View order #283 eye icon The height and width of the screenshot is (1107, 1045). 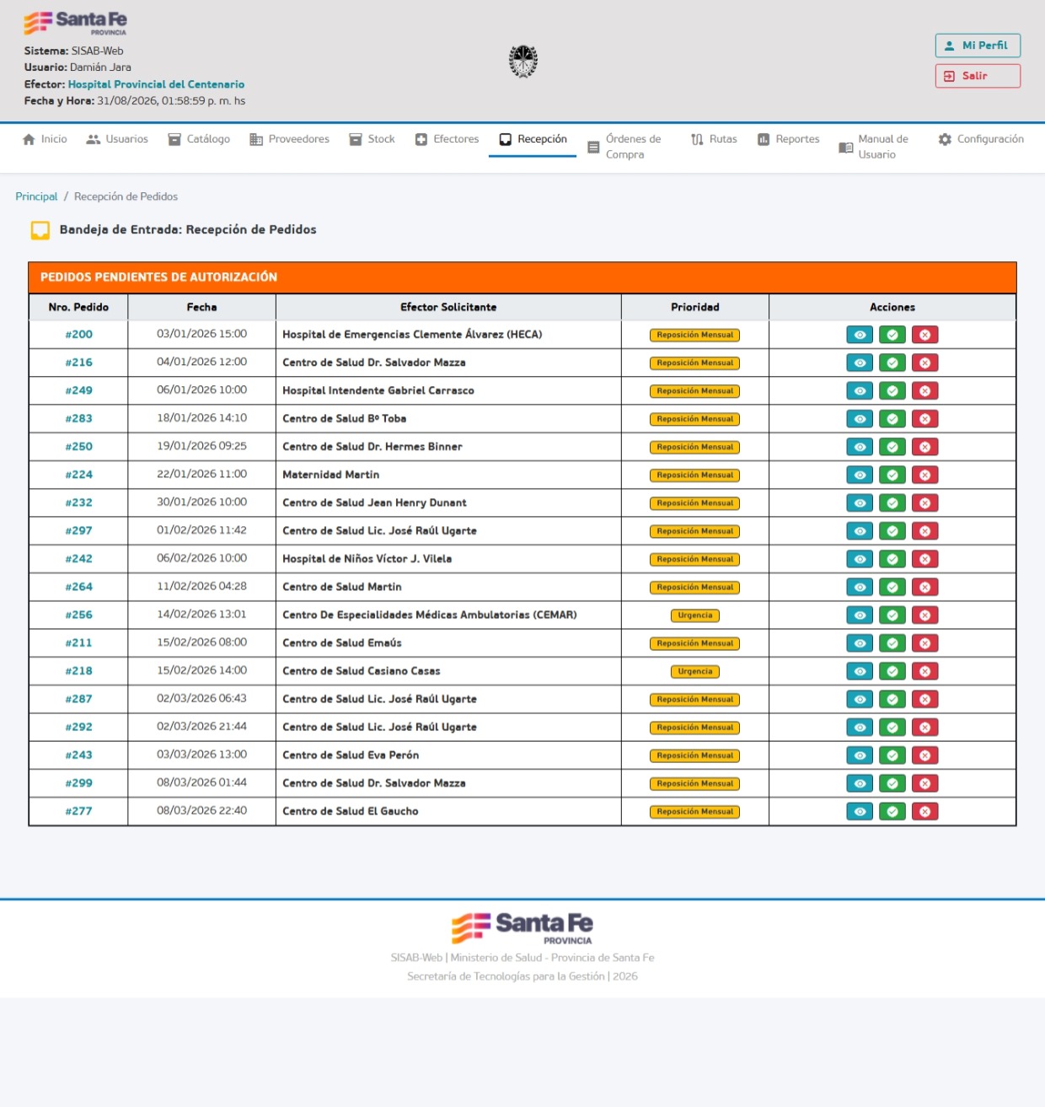(860, 419)
